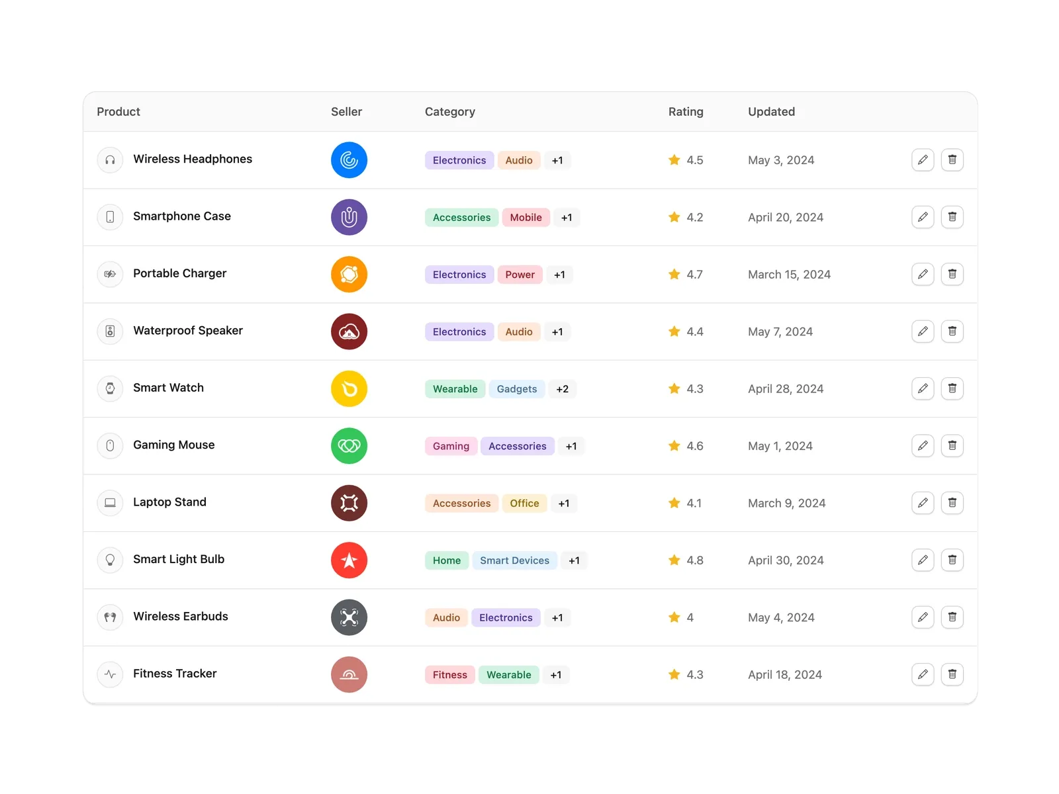Click the dark red seller logo for Waterproof Speaker
The height and width of the screenshot is (794, 1059).
(x=349, y=331)
